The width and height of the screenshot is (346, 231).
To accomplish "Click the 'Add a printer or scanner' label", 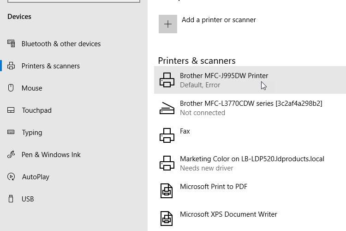I will (x=219, y=20).
